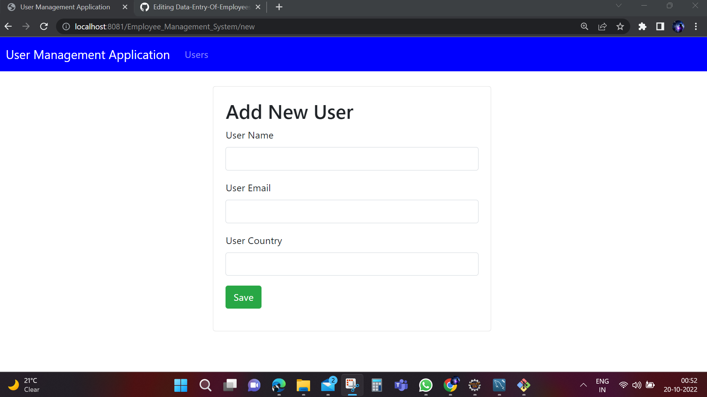707x397 pixels.
Task: Open the zoom control in the address bar
Action: pos(584,26)
